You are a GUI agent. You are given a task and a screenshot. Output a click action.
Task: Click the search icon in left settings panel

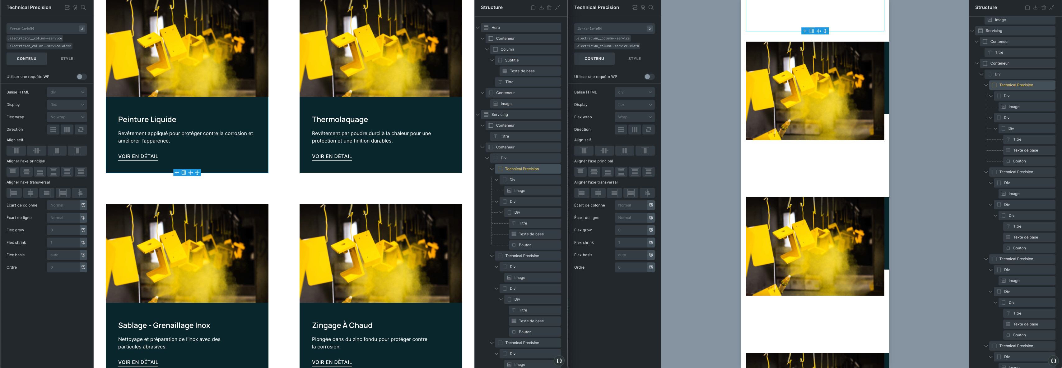(83, 7)
